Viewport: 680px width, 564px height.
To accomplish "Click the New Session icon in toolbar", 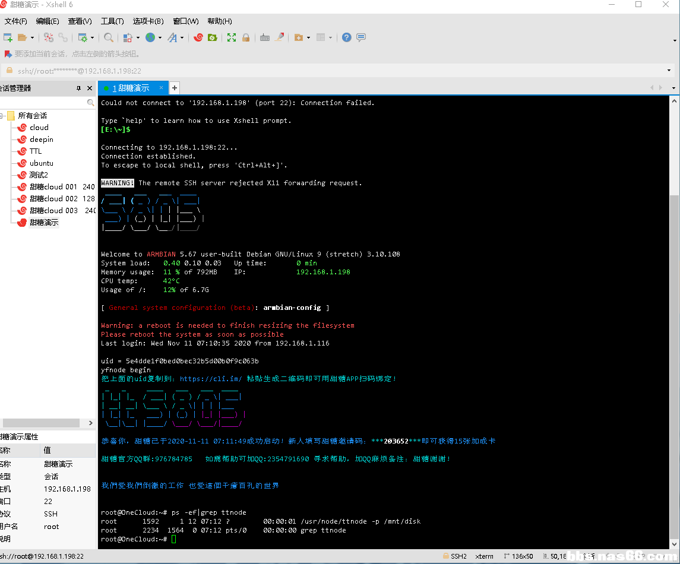I will tap(8, 37).
